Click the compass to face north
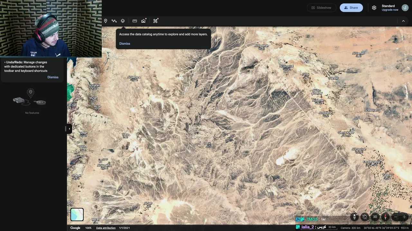 385,217
